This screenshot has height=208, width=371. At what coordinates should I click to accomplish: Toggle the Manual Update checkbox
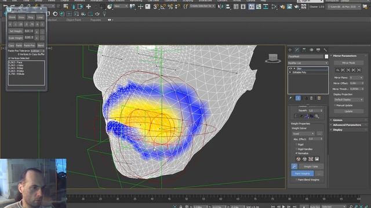(x=335, y=105)
